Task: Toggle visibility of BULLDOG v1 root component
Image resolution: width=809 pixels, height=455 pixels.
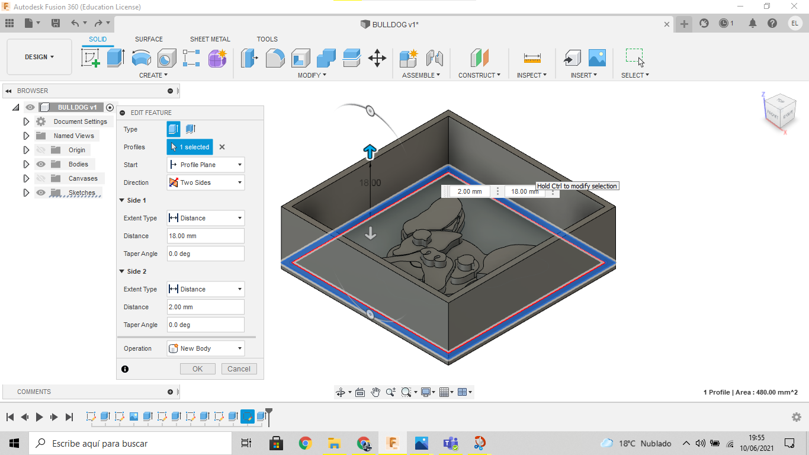Action: tap(30, 107)
